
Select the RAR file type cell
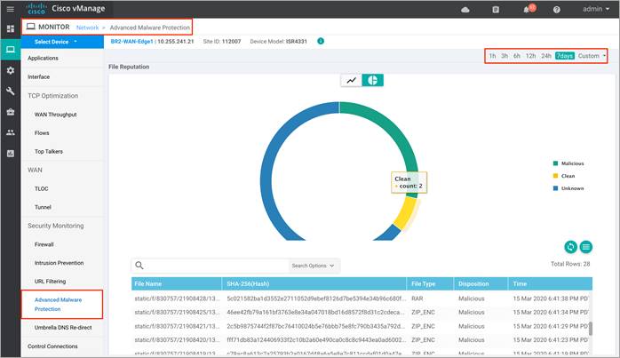[417, 298]
